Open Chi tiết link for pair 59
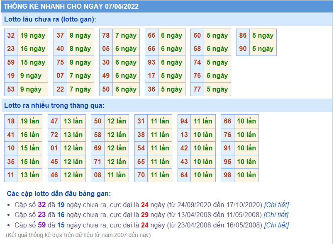Viewport: 334px width, 244px height. click(x=276, y=225)
